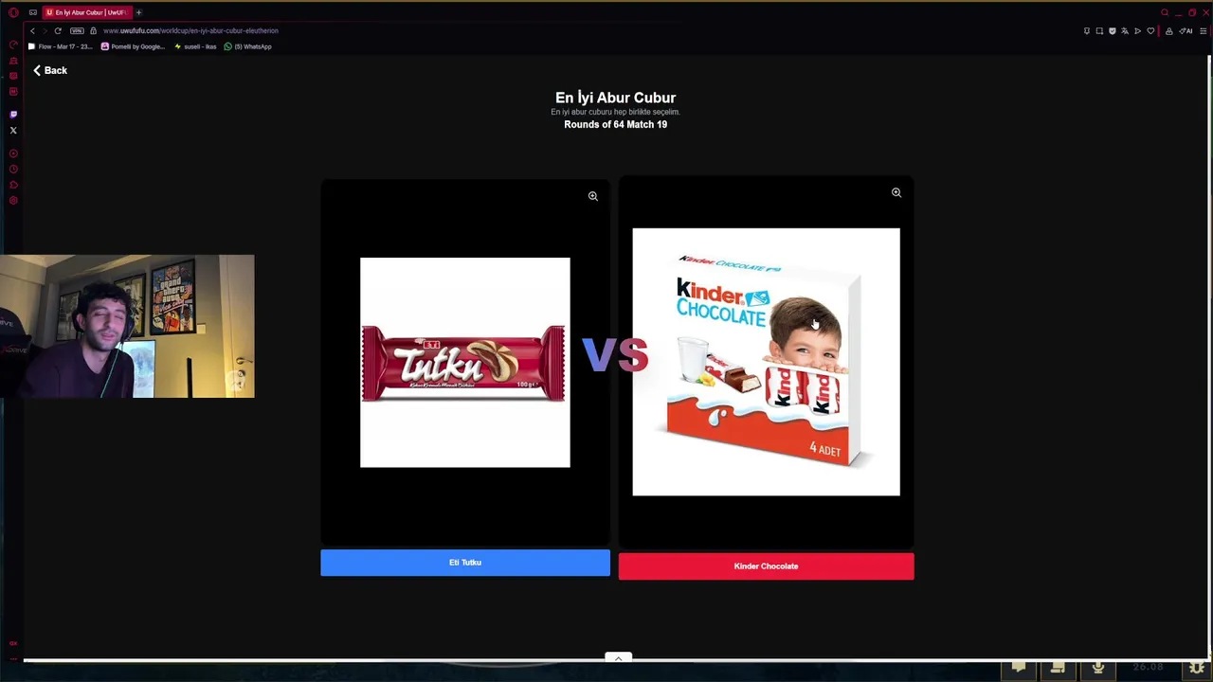Go back with the browser back arrow
The image size is (1213, 682).
pyautogui.click(x=32, y=30)
